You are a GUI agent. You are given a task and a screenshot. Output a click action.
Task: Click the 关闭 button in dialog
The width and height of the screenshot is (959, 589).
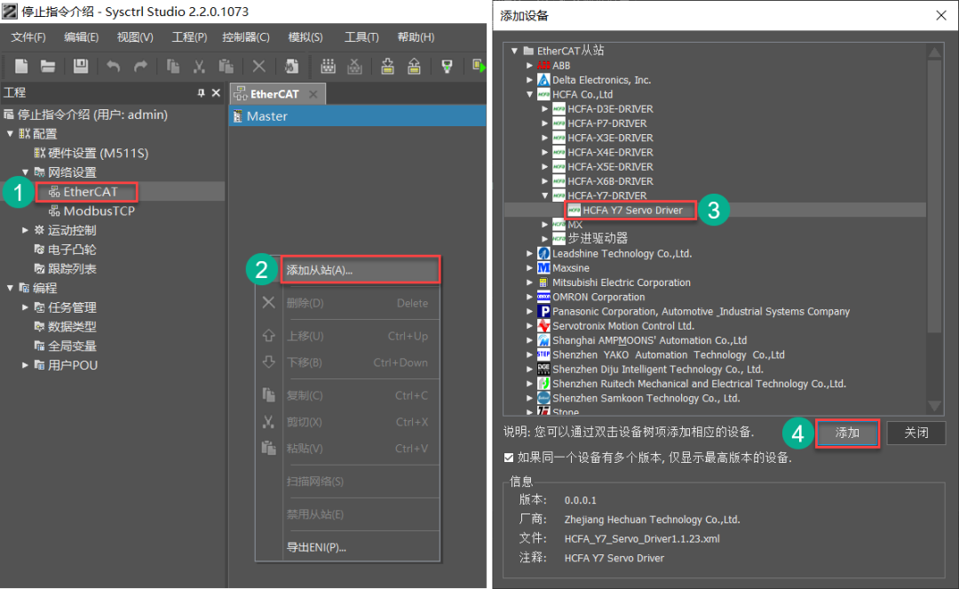click(916, 433)
